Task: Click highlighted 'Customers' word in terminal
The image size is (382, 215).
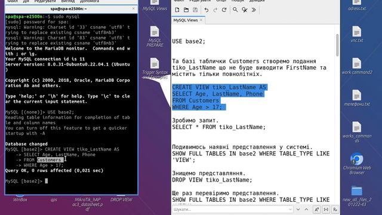Action: (x=49, y=160)
